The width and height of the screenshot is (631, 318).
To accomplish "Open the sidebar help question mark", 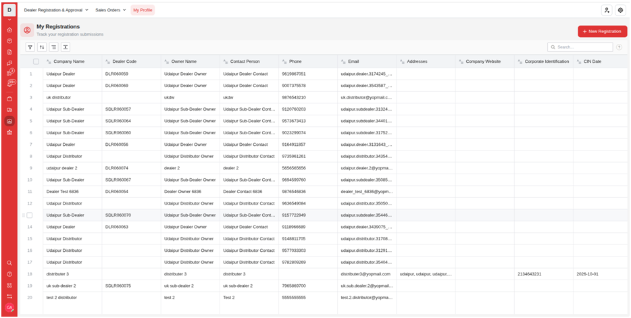I will coord(9,274).
